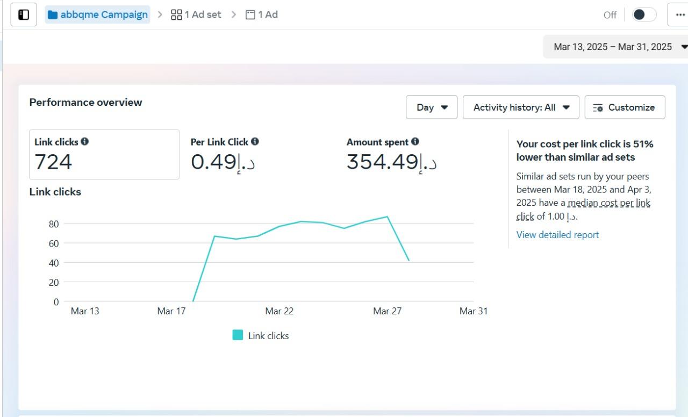This screenshot has height=417, width=688.
Task: Click the Customize button
Action: click(x=625, y=107)
